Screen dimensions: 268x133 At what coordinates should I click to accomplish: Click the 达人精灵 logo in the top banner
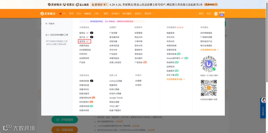[x=82, y=4]
